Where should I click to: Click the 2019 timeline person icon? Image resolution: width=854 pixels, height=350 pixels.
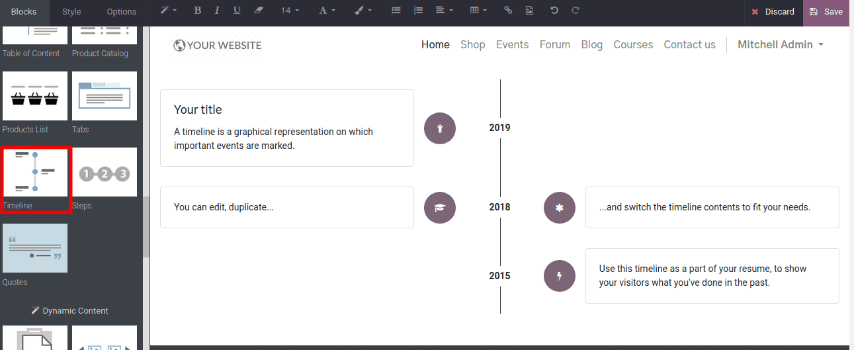click(440, 128)
